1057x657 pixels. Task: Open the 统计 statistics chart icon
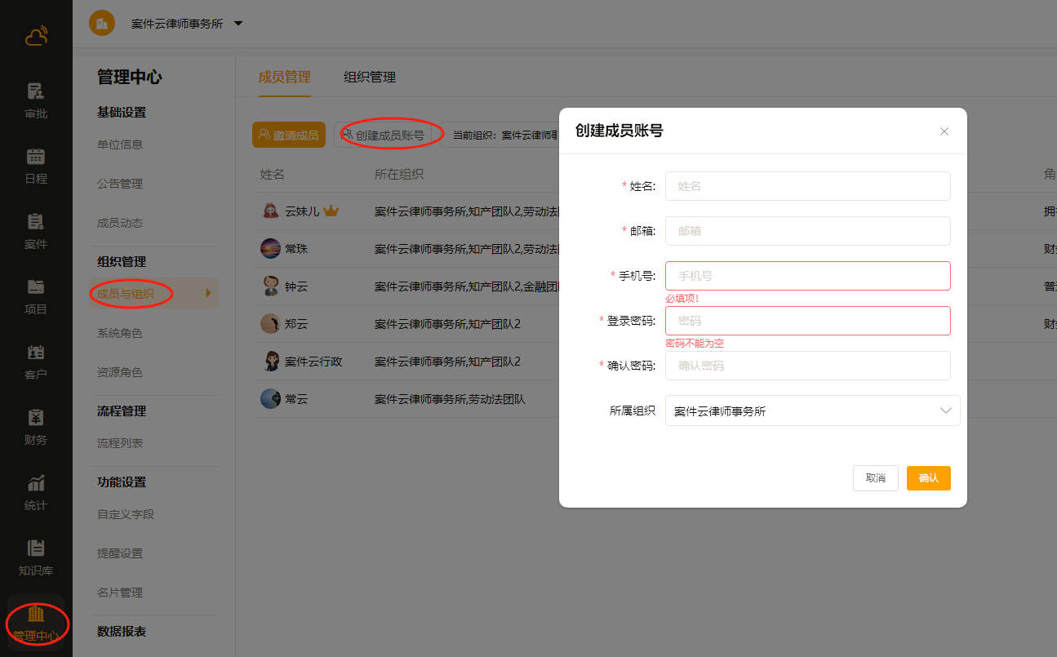[36, 483]
